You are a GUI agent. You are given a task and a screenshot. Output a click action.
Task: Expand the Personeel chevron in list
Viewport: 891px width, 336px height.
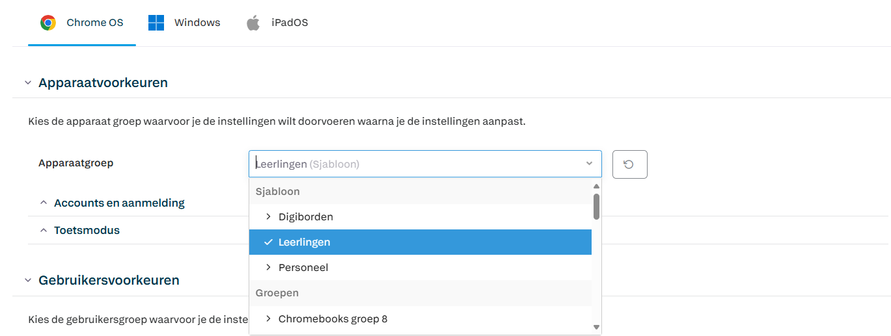(268, 267)
